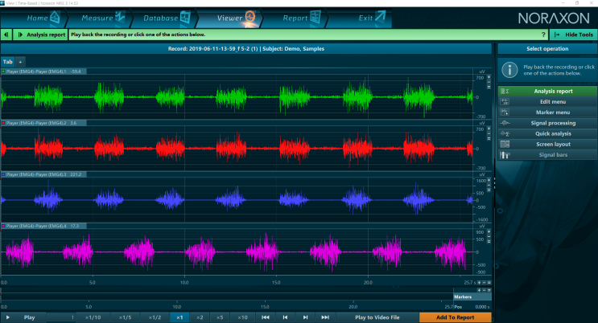Click the plus icon on the marker track

click(x=479, y=290)
